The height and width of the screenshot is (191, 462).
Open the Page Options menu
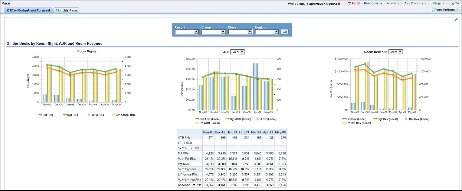click(x=446, y=10)
